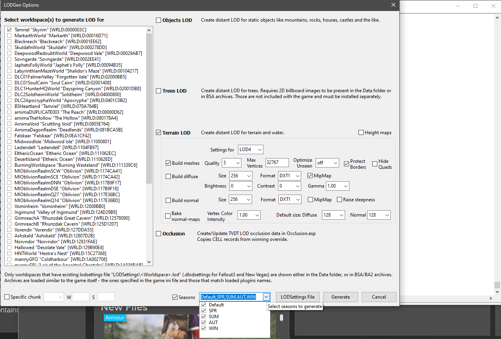501x339 pixels.
Task: Open the Optimize Unseen dropdown
Action: point(327,163)
